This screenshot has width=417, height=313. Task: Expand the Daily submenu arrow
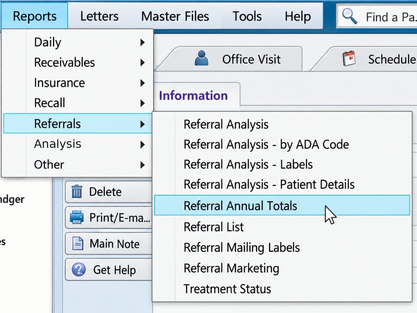pyautogui.click(x=143, y=42)
